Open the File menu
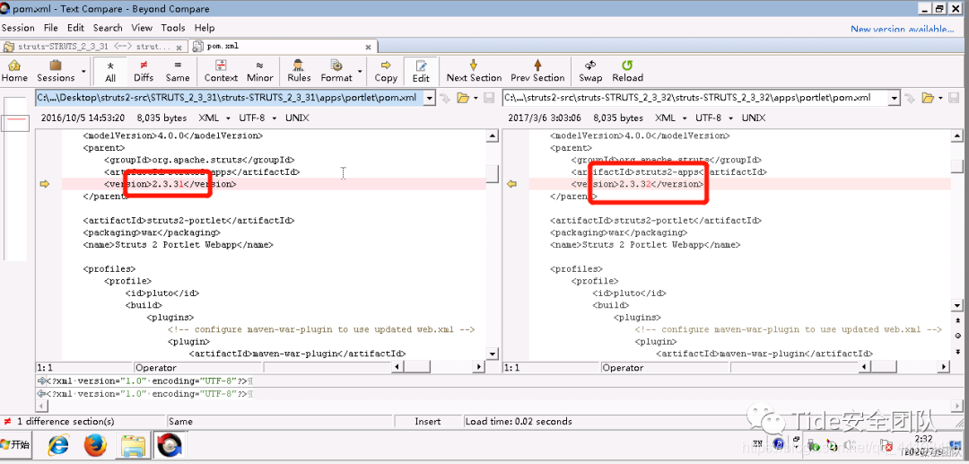The height and width of the screenshot is (464, 969). pos(50,28)
